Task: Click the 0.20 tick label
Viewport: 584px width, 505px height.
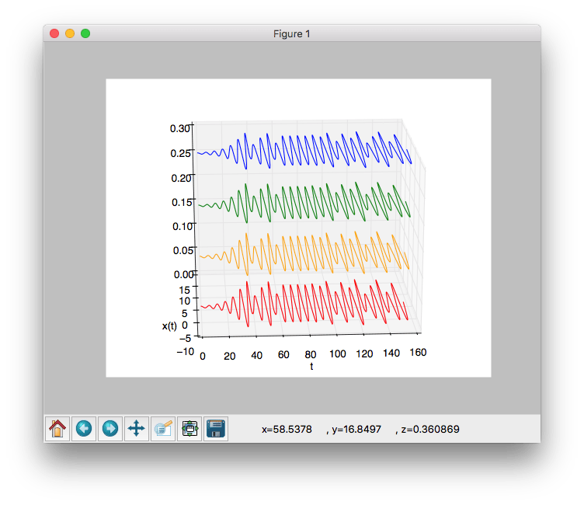Action: coord(182,178)
